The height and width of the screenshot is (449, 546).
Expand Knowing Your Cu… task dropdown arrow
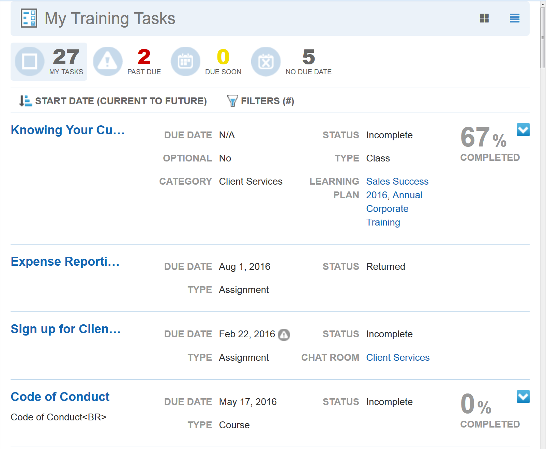(523, 130)
